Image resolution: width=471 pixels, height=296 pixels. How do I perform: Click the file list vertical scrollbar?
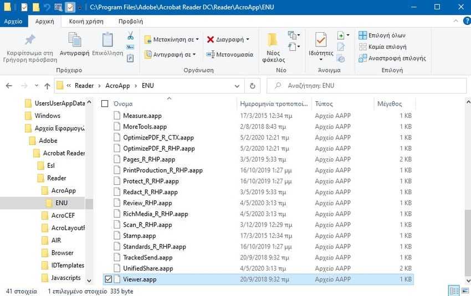pos(468,243)
